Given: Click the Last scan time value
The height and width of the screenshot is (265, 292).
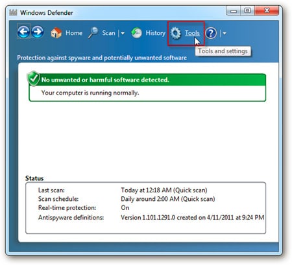Looking at the screenshot, I should [164, 190].
